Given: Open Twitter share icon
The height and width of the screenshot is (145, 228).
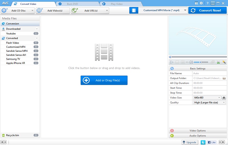Looking at the screenshot, I should click(203, 142).
